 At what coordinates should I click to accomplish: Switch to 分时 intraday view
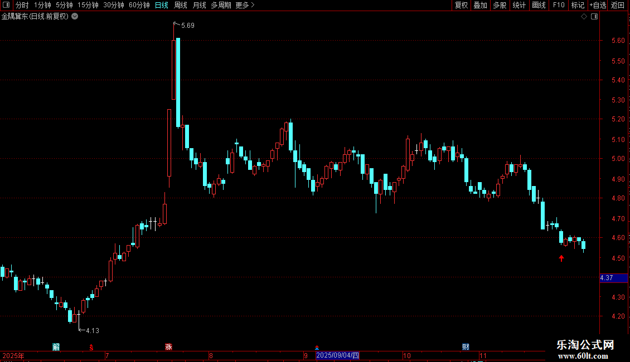[22, 5]
